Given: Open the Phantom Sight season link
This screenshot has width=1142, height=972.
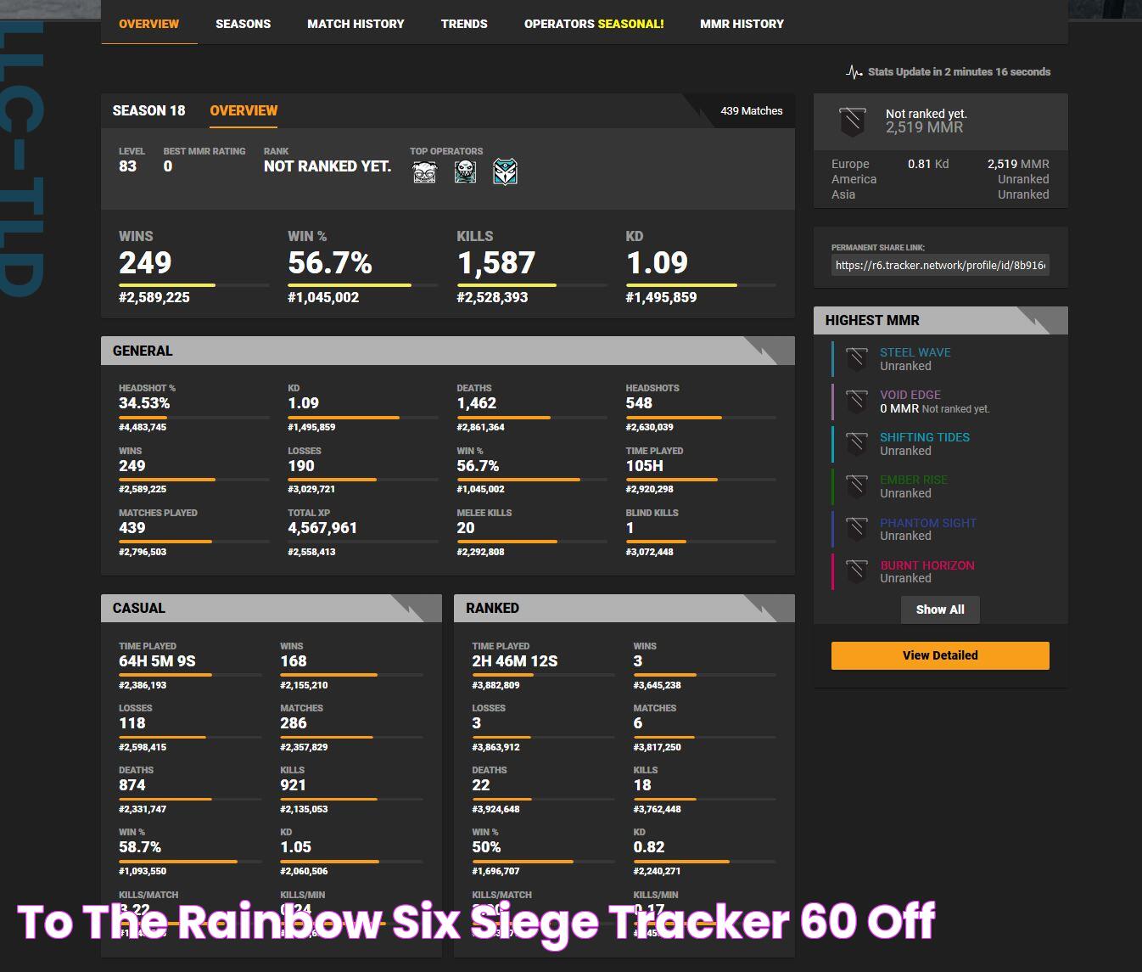Looking at the screenshot, I should point(927,523).
